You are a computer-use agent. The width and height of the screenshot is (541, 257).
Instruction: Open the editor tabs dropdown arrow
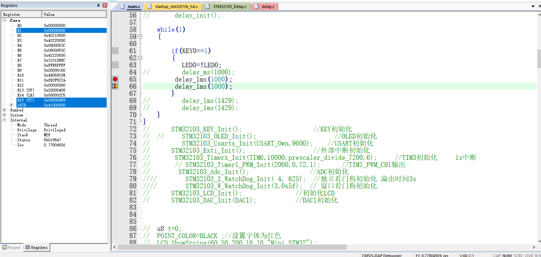533,6
